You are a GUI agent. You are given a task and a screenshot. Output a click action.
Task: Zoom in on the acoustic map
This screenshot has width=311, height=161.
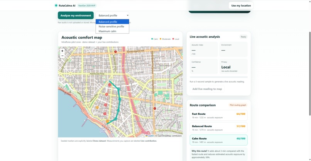pyautogui.click(x=62, y=51)
